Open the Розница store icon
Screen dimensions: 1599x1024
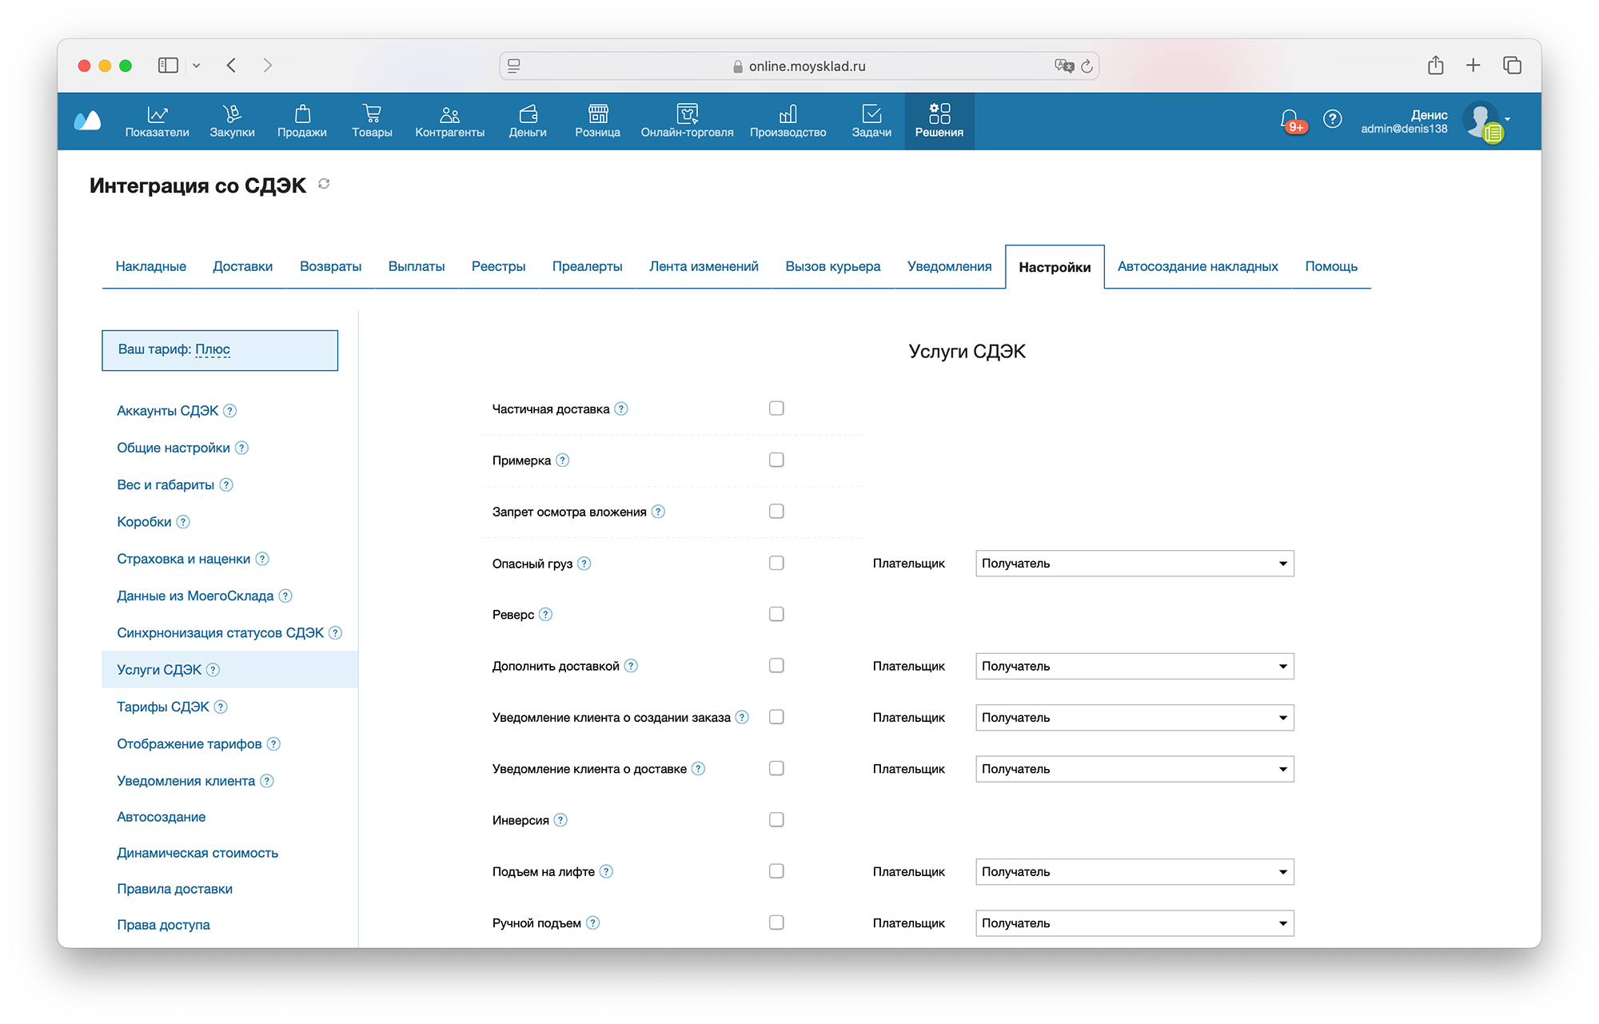597,114
